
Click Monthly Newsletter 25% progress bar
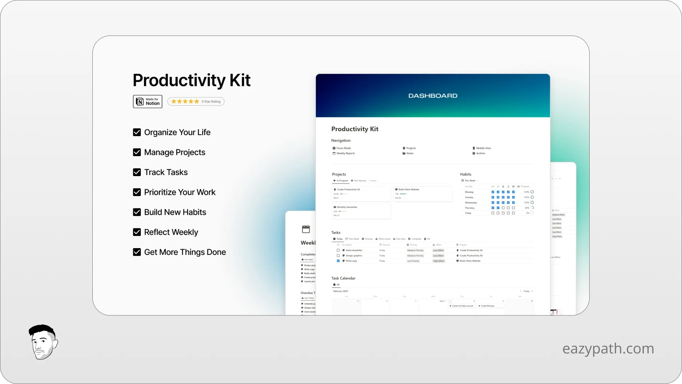(342, 211)
